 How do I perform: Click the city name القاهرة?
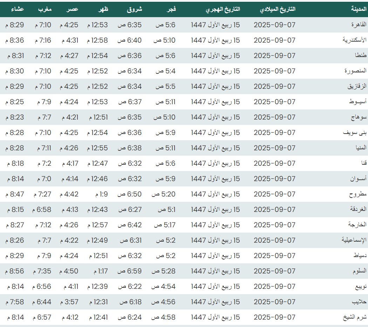(x=359, y=25)
